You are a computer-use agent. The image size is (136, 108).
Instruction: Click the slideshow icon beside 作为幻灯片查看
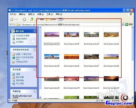pos(14,36)
